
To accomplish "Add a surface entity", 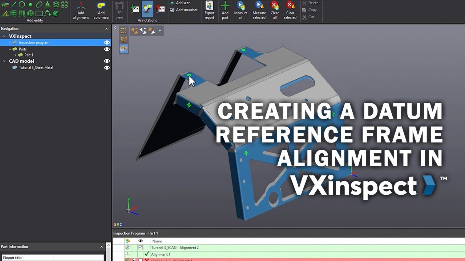I will [56, 13].
